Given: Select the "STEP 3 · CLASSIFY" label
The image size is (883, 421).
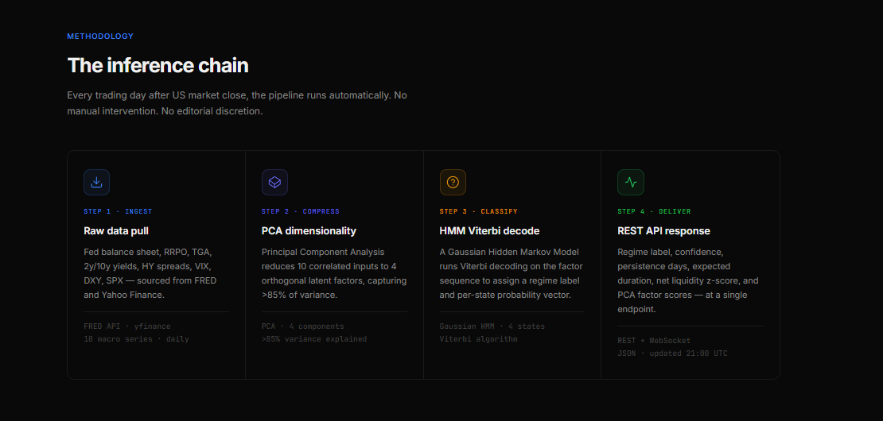Looking at the screenshot, I should pyautogui.click(x=478, y=212).
